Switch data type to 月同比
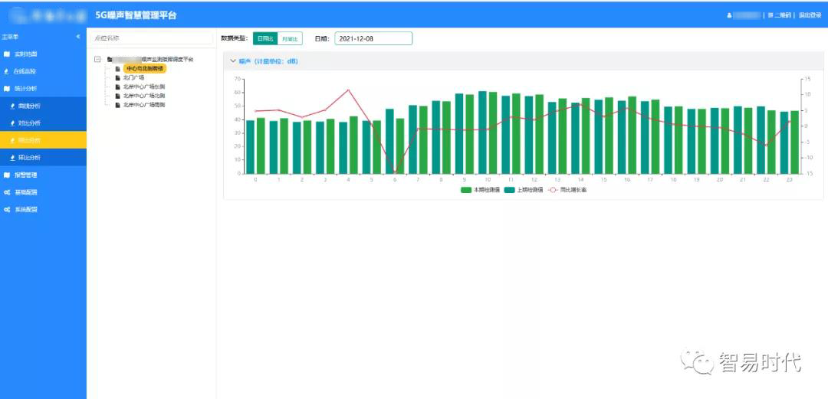Image resolution: width=828 pixels, height=399 pixels. pos(290,38)
